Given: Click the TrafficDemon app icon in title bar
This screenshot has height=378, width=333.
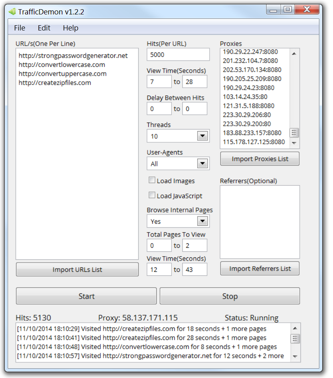Looking at the screenshot, I should 12,12.
